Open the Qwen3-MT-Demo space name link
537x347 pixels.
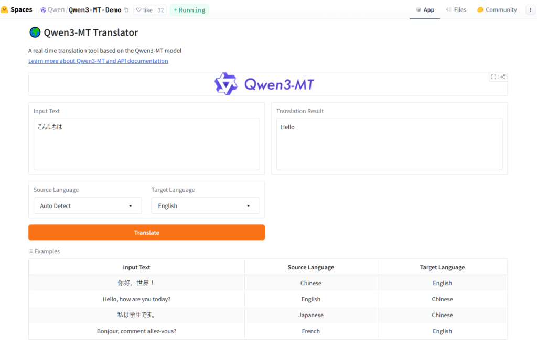[x=95, y=10]
